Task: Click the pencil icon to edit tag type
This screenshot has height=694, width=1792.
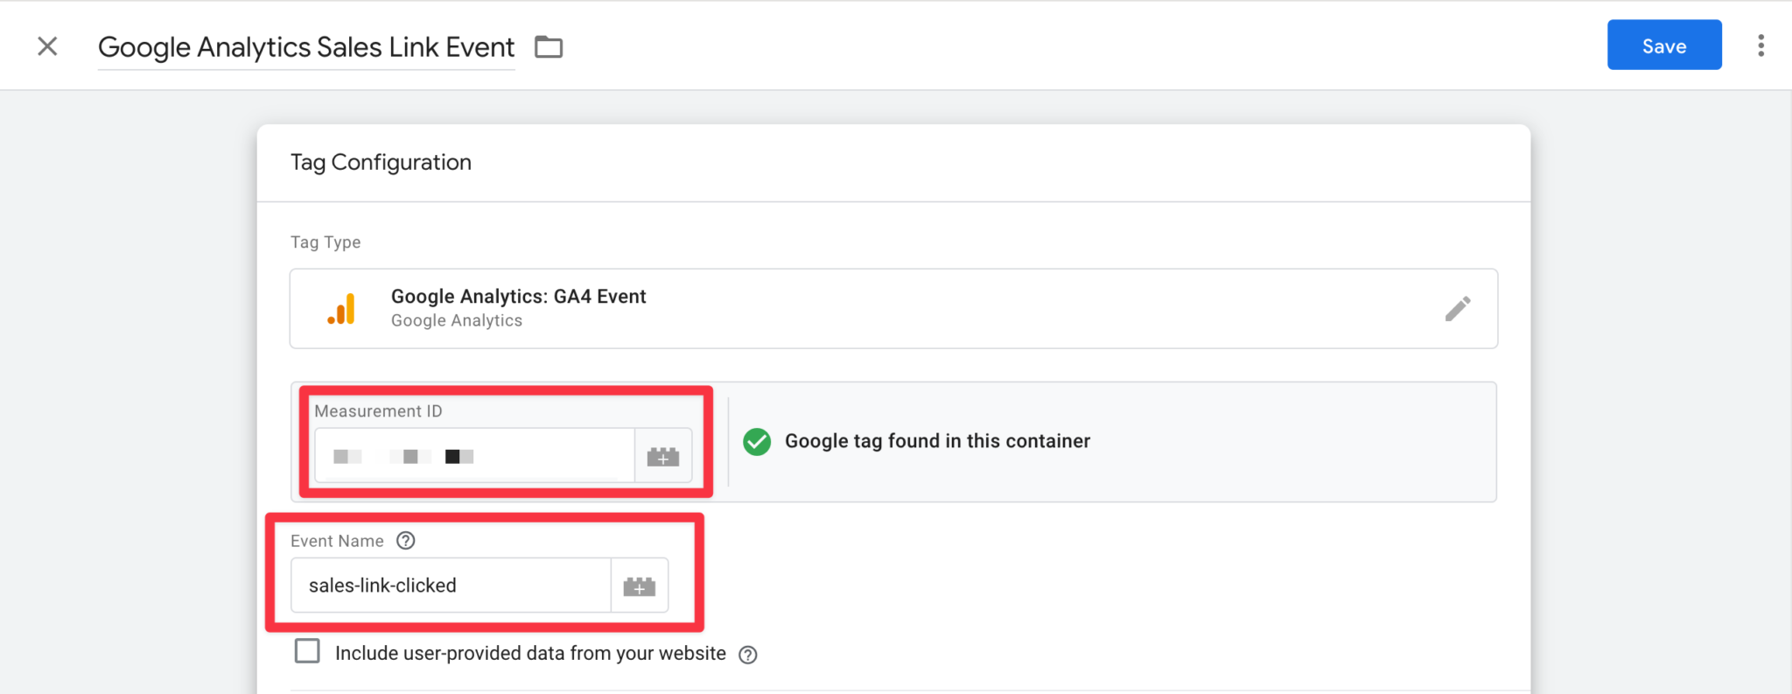Action: point(1458,308)
